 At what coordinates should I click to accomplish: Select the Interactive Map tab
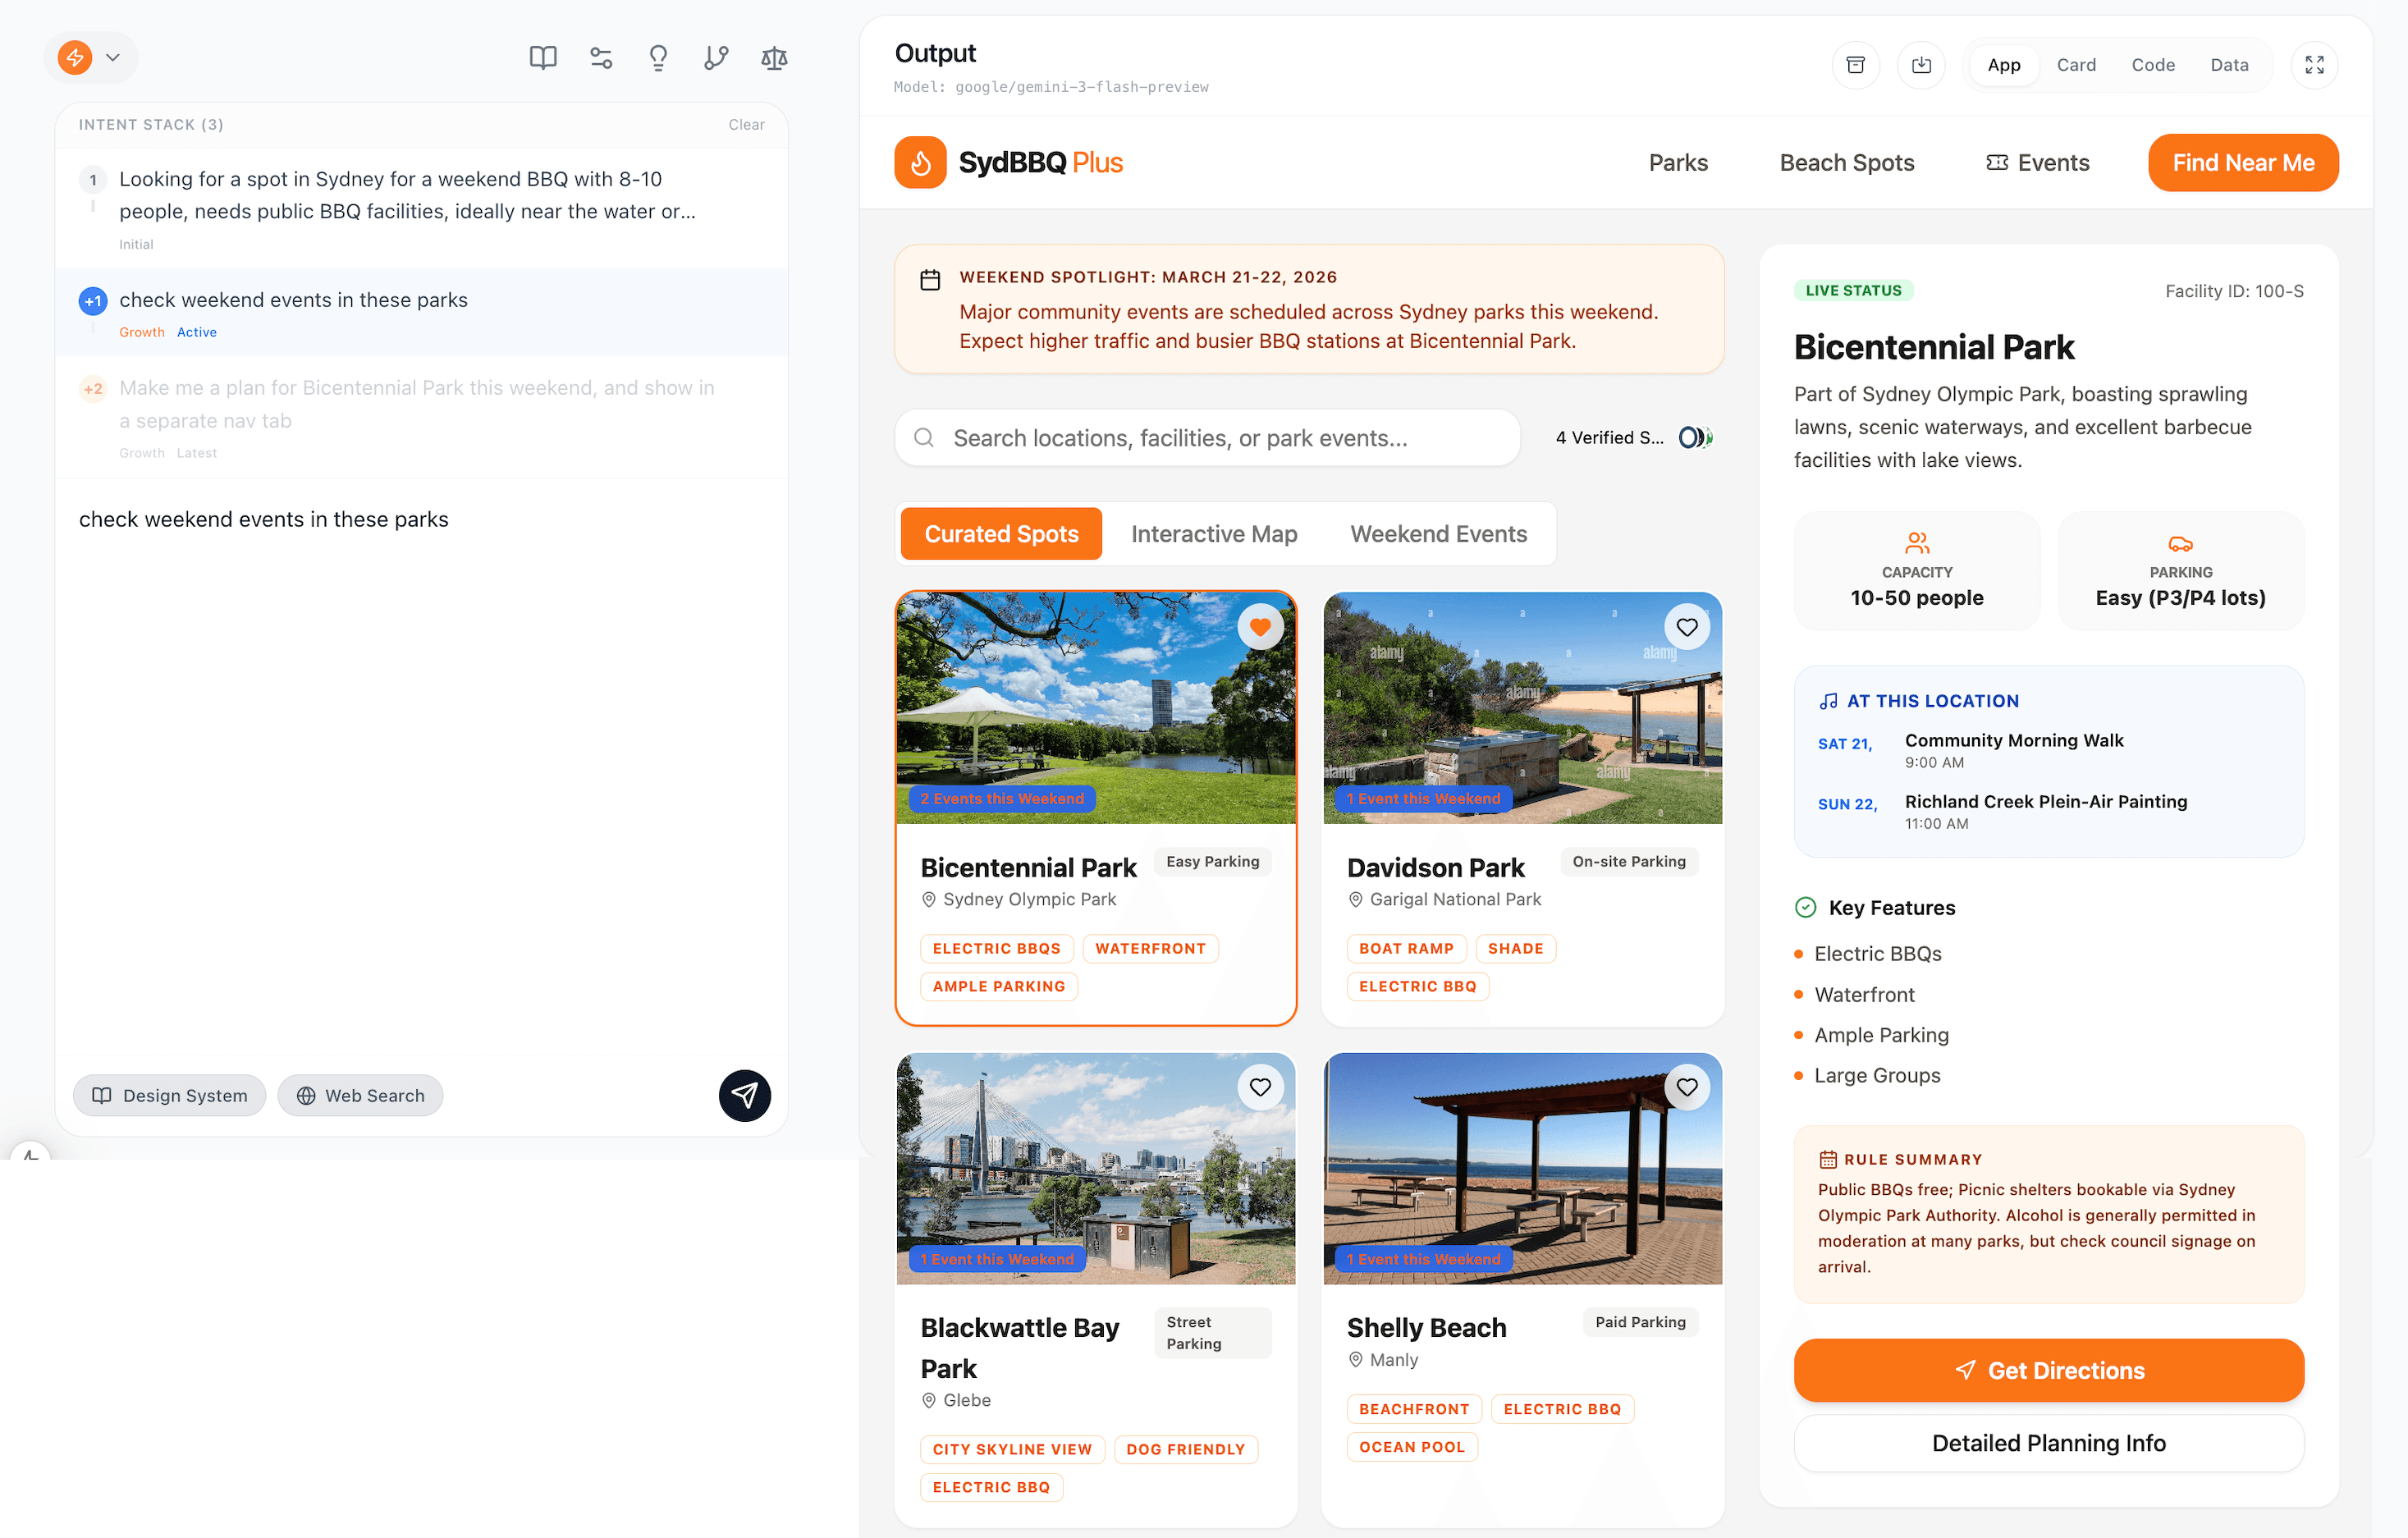pos(1214,534)
